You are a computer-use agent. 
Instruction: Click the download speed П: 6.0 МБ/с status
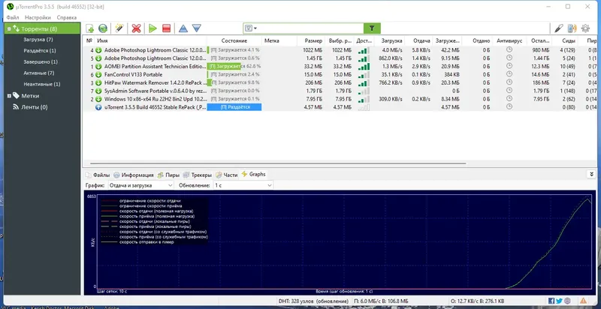point(381,301)
